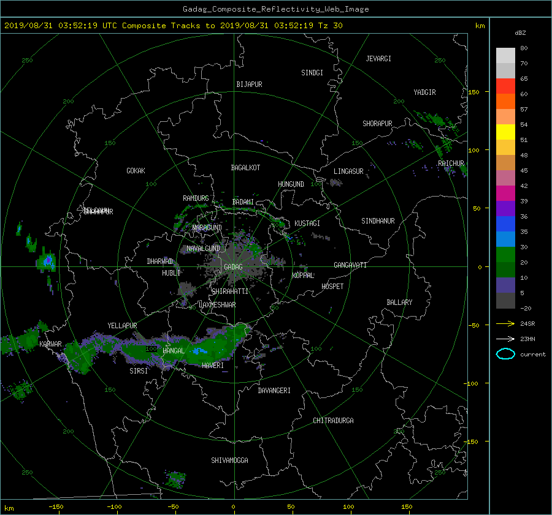This screenshot has width=552, height=515.
Task: Pick the magenta 39-42 dBZ swatch
Action: (x=505, y=194)
